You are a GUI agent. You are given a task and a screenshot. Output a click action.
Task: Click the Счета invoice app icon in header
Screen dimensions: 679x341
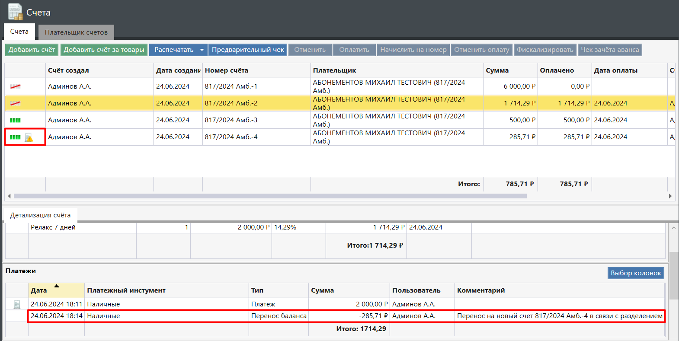(x=15, y=12)
